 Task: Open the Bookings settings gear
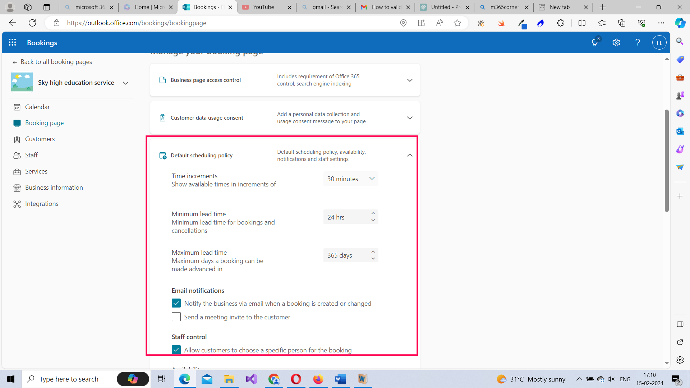point(616,42)
